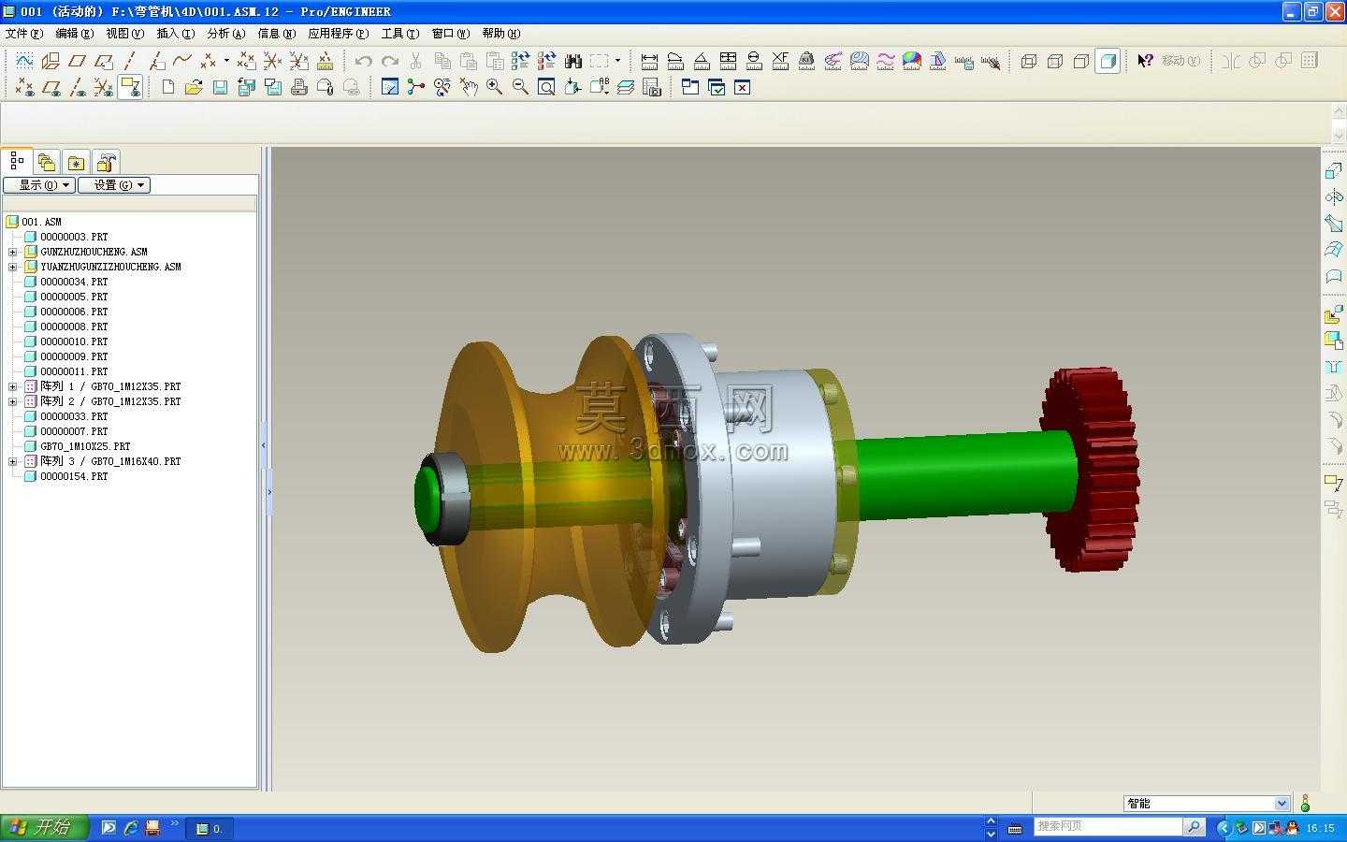Click the spin center icon
This screenshot has height=842, width=1347.
point(416,87)
